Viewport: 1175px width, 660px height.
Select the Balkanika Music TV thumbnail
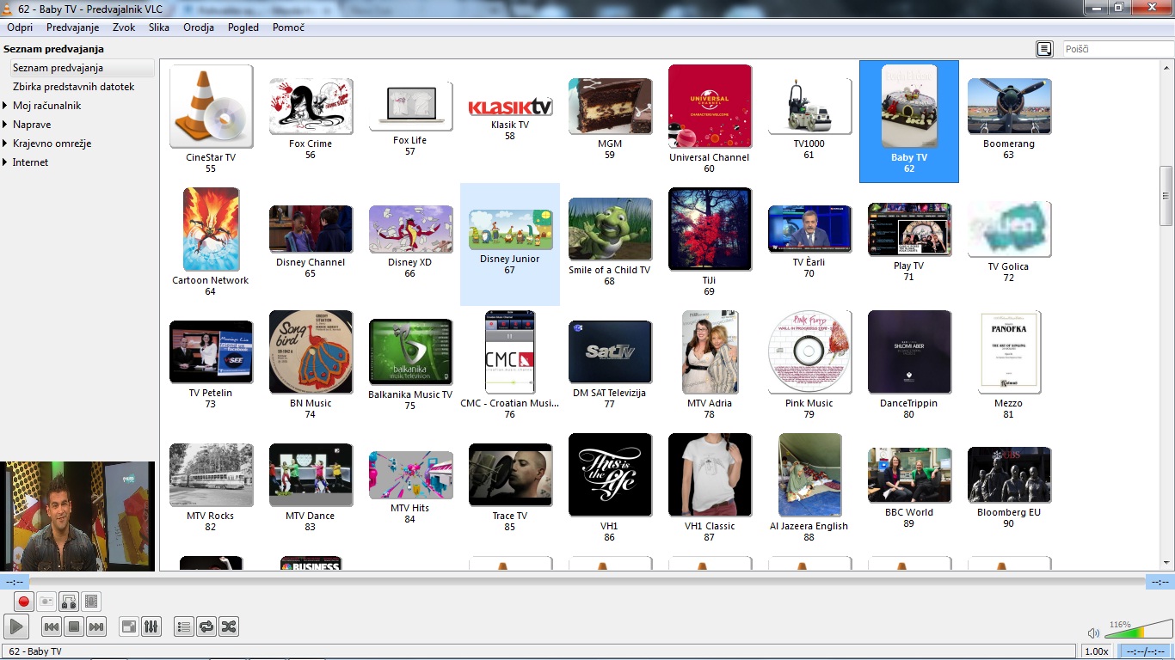pos(410,352)
